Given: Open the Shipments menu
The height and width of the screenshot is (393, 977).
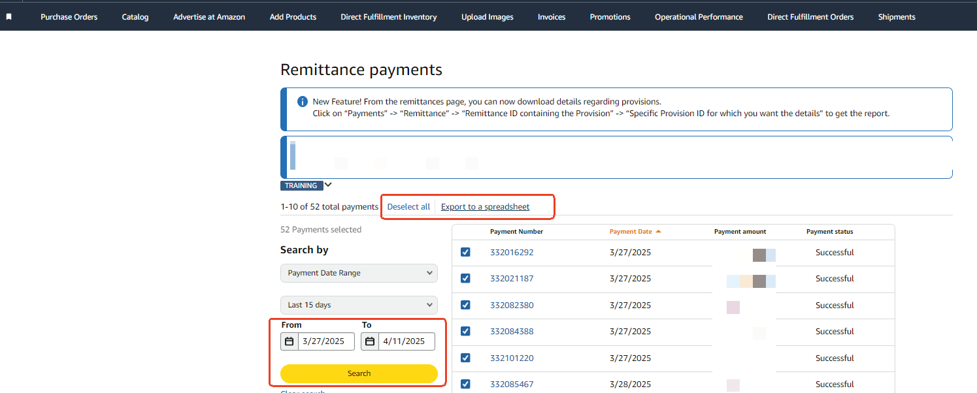Looking at the screenshot, I should pyautogui.click(x=897, y=17).
